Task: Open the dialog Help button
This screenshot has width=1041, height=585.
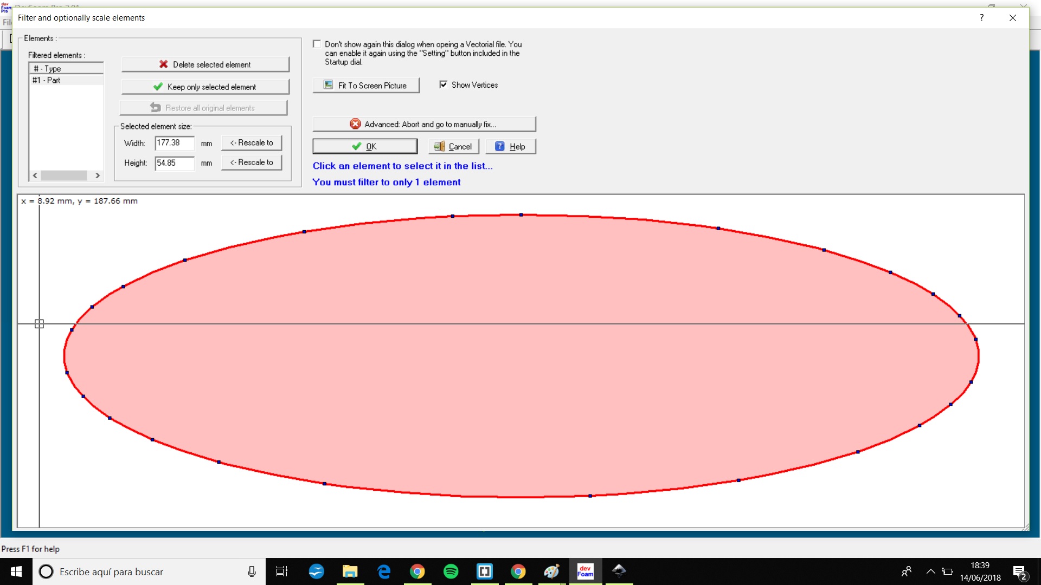Action: coord(511,146)
